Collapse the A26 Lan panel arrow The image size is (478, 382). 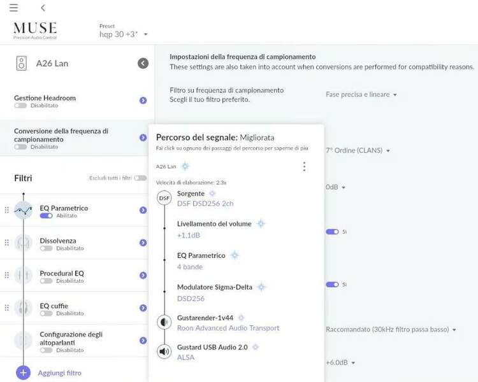click(143, 63)
